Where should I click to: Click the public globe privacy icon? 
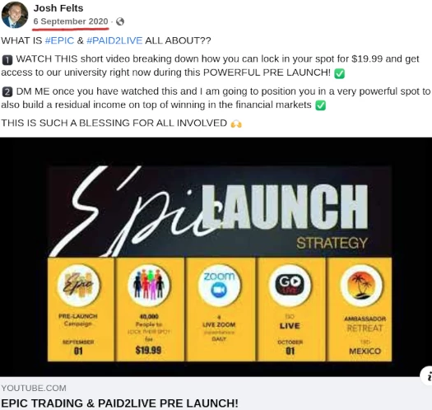pos(120,21)
